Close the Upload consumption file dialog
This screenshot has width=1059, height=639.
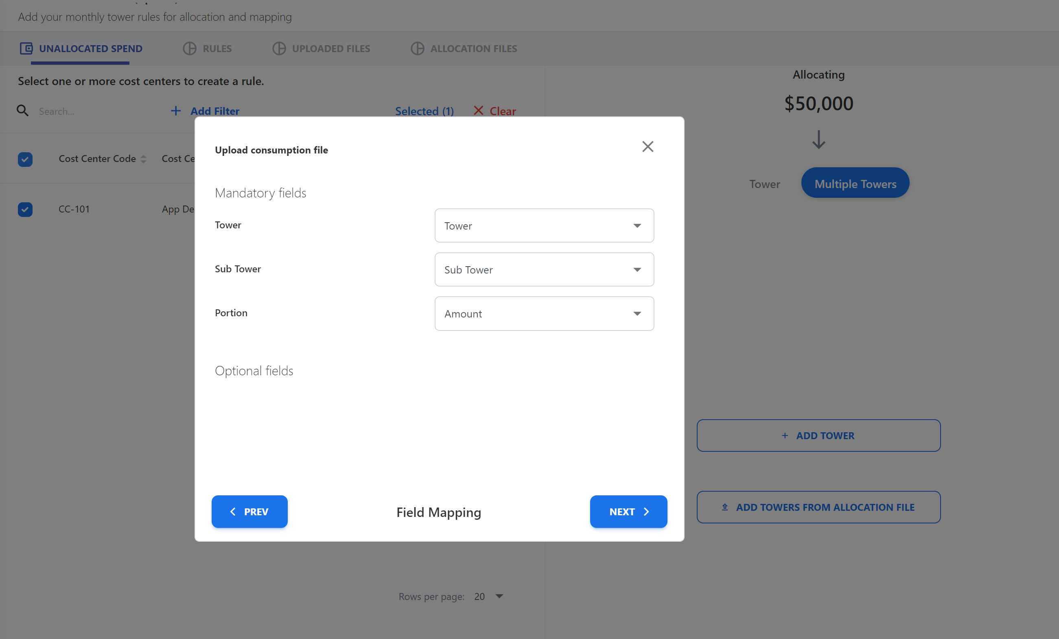[x=647, y=147]
